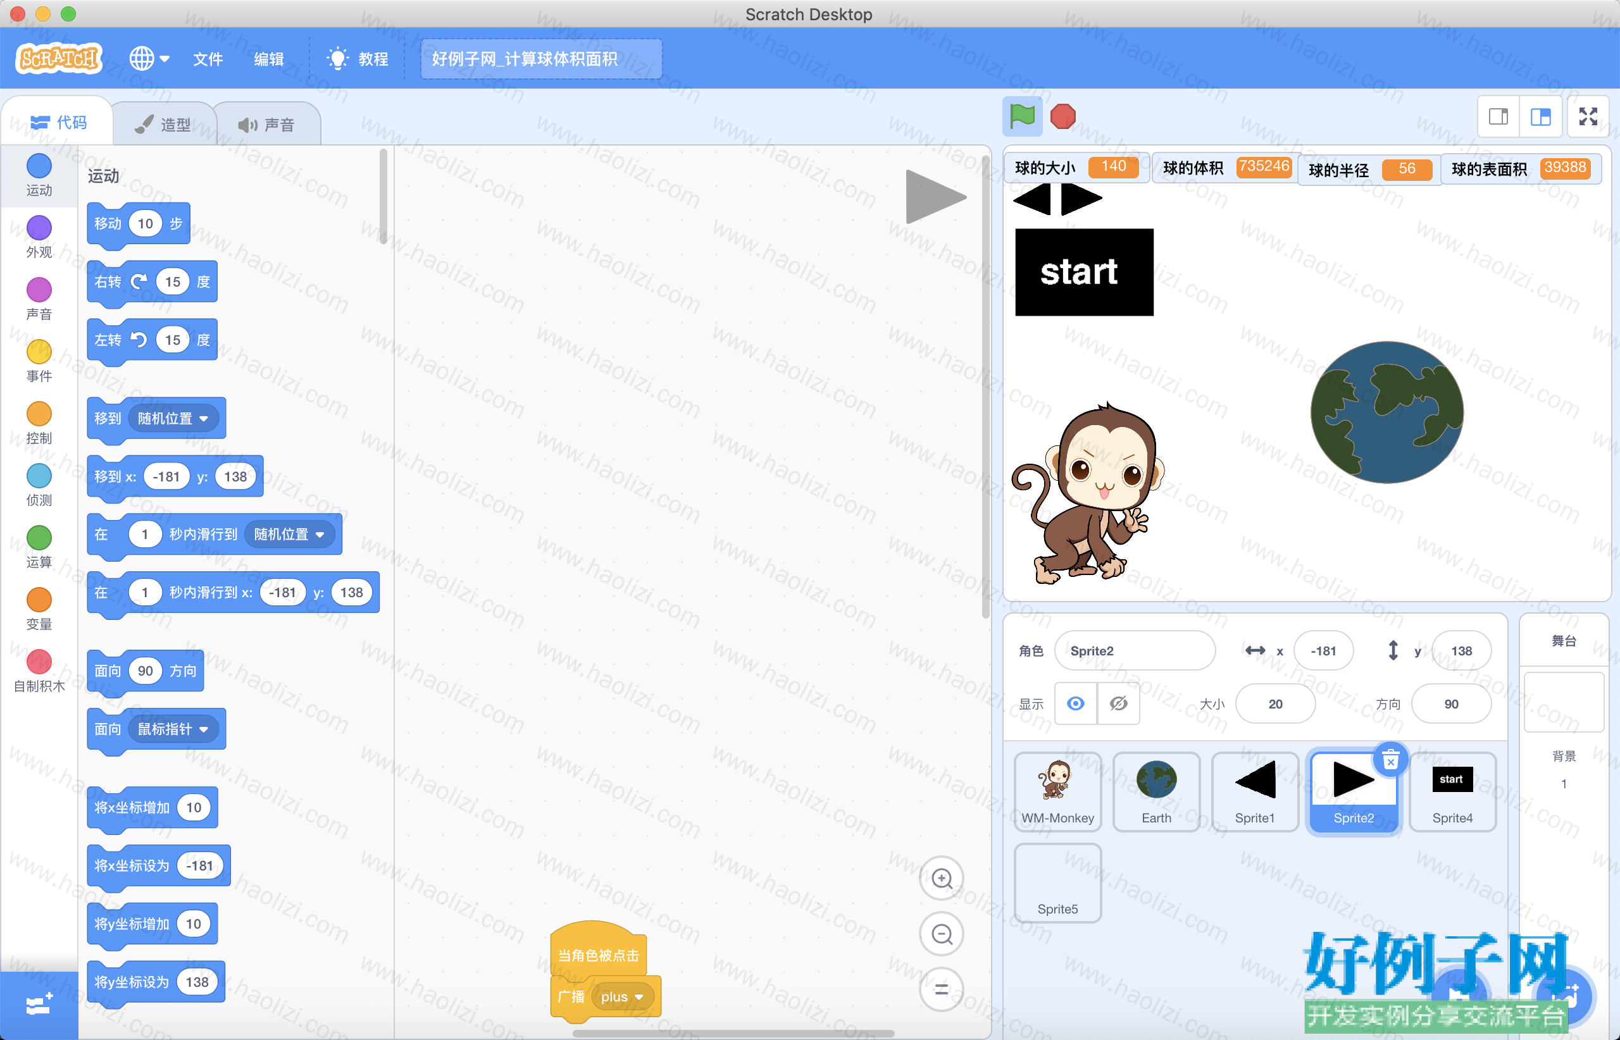Show the sprite on stage
The width and height of the screenshot is (1620, 1040).
(1076, 703)
